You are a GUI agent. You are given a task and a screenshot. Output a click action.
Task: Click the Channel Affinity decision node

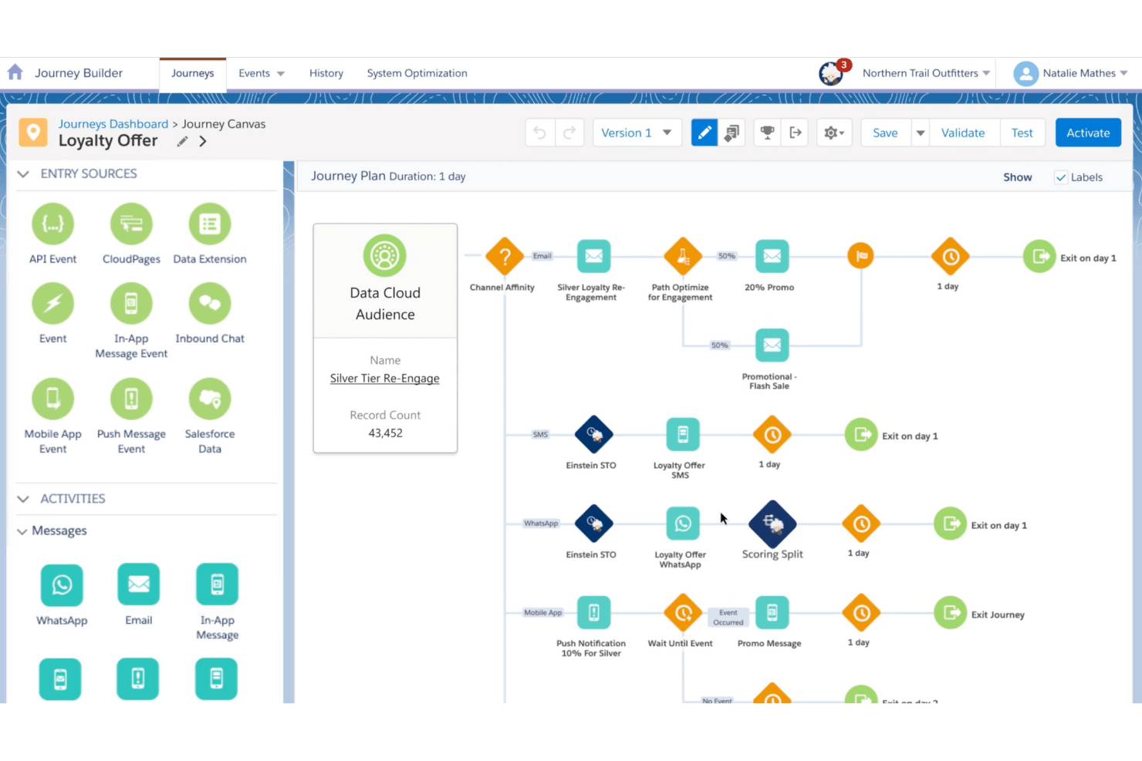click(x=505, y=256)
